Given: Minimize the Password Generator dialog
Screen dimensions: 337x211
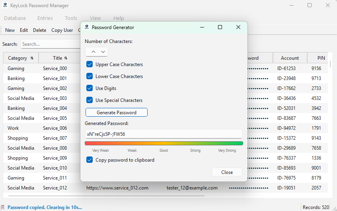Looking at the screenshot, I should pos(202,27).
